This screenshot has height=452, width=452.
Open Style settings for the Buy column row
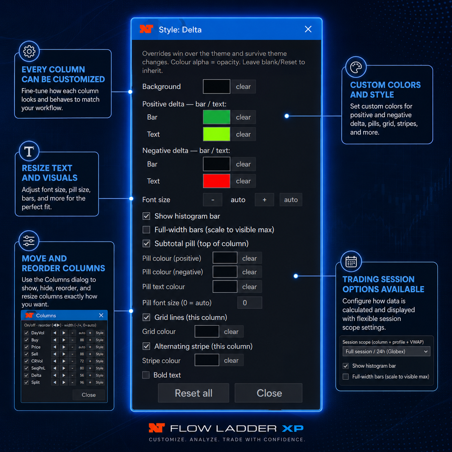point(99,340)
